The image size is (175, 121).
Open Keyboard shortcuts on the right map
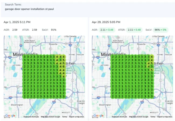[119, 117]
